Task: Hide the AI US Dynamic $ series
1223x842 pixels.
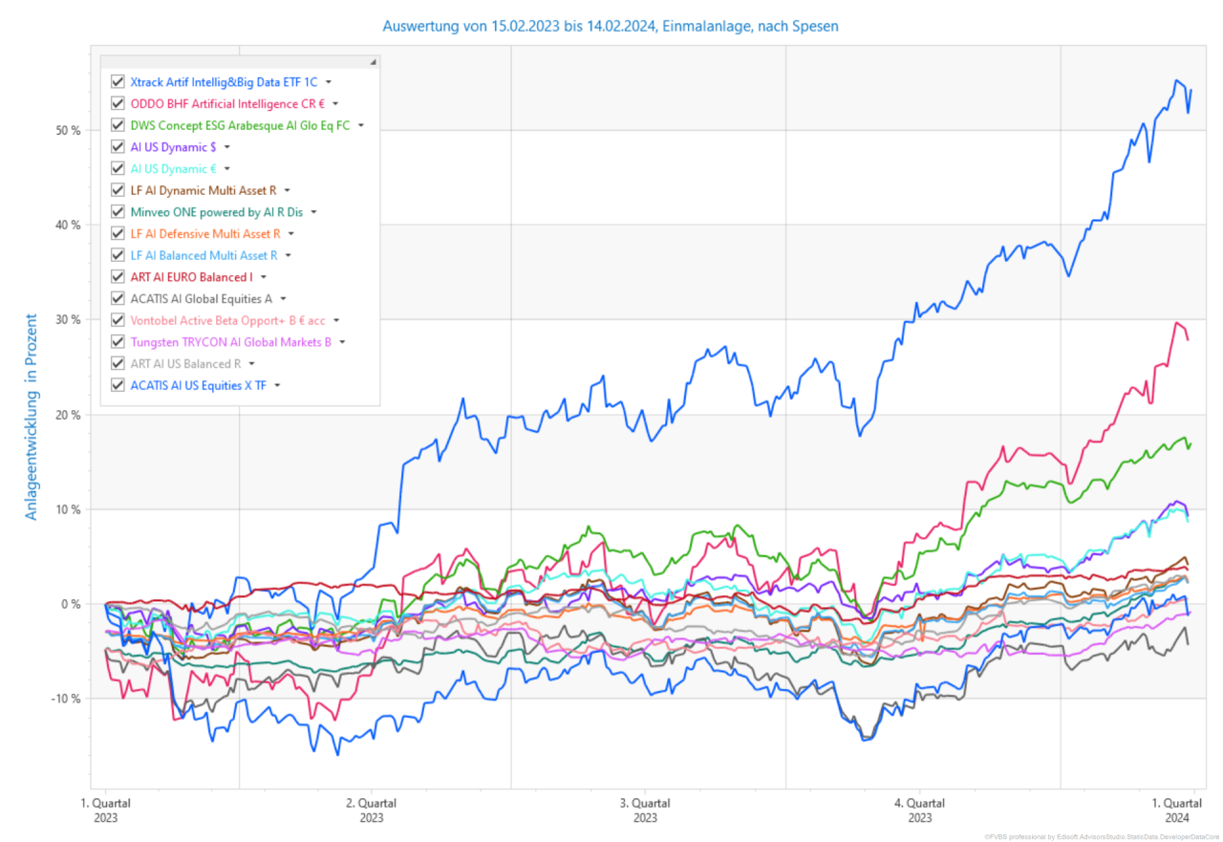Action: [x=118, y=147]
